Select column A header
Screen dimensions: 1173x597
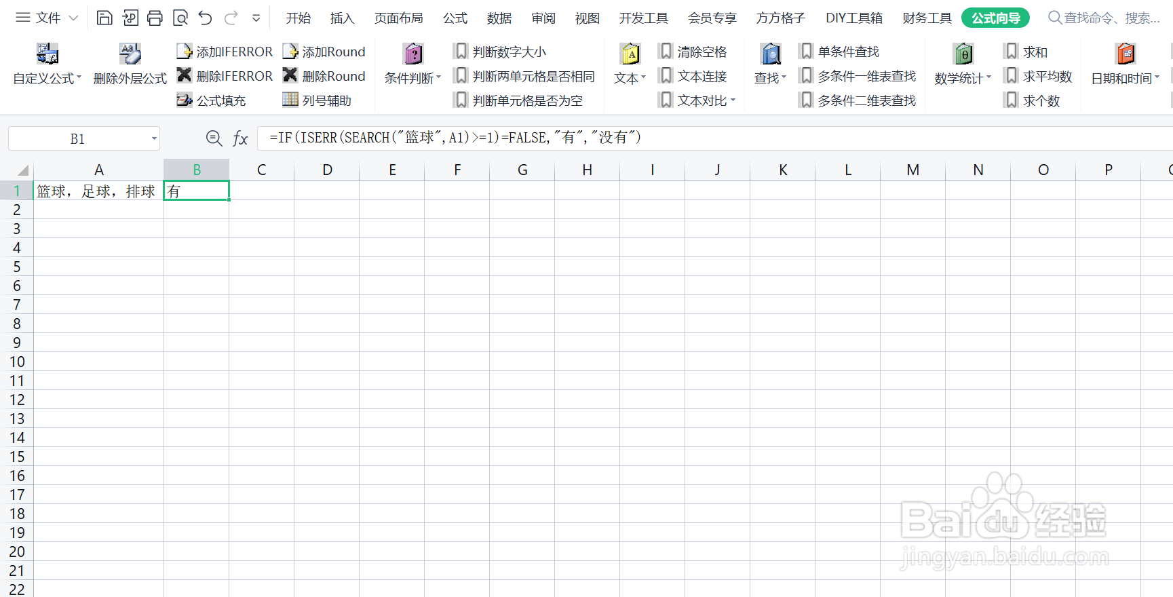[x=98, y=170]
